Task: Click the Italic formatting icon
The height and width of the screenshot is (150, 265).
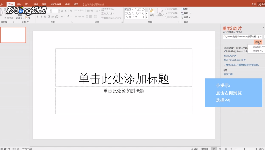Action: (41, 16)
